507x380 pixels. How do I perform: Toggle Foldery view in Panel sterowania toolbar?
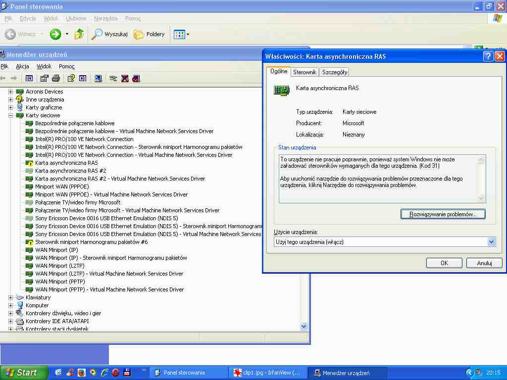(x=149, y=34)
